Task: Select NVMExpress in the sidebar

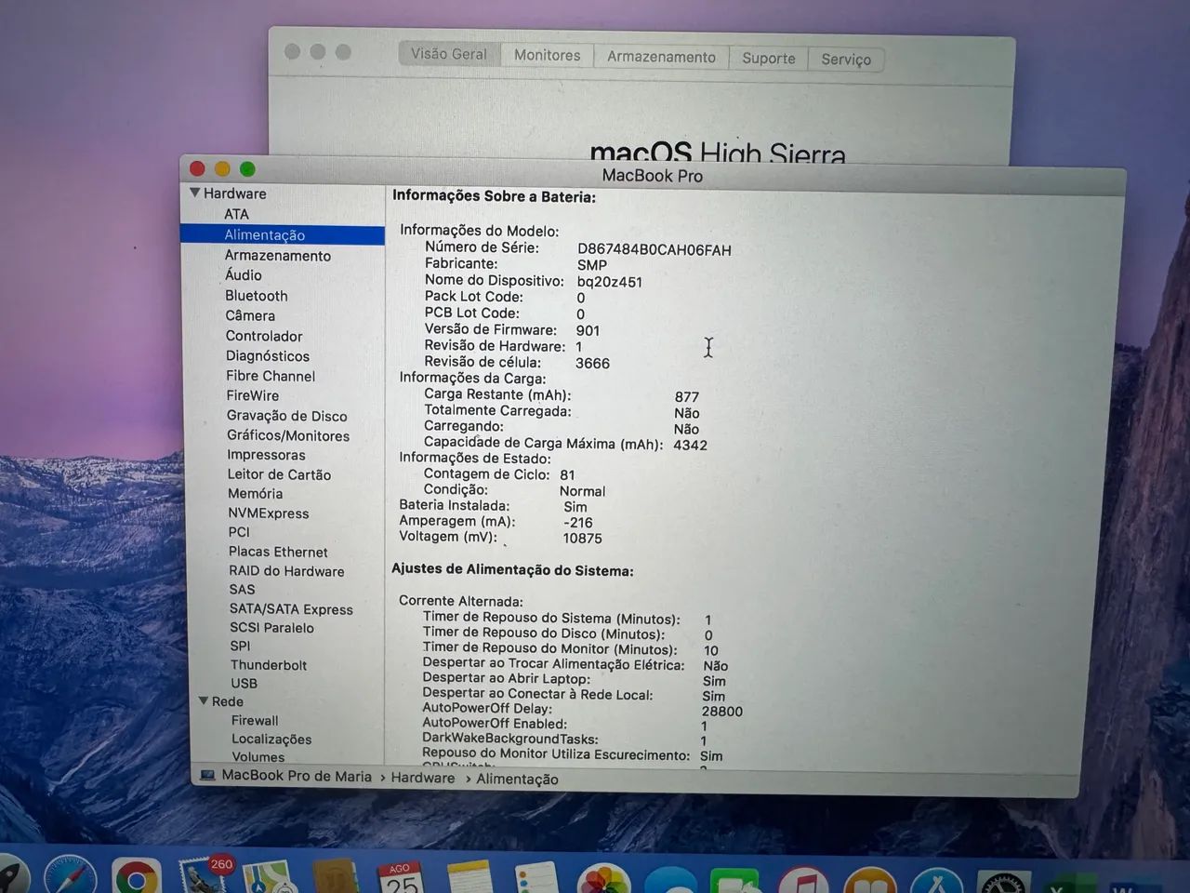Action: click(269, 513)
